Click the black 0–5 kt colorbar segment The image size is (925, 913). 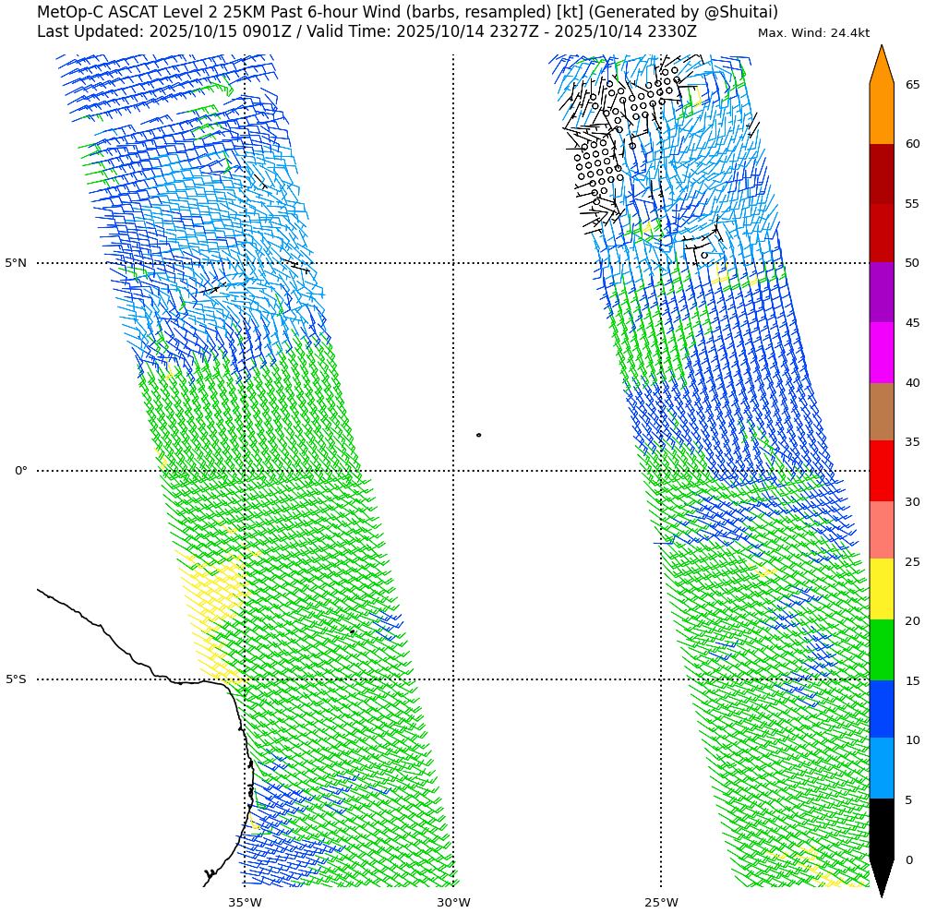[882, 828]
